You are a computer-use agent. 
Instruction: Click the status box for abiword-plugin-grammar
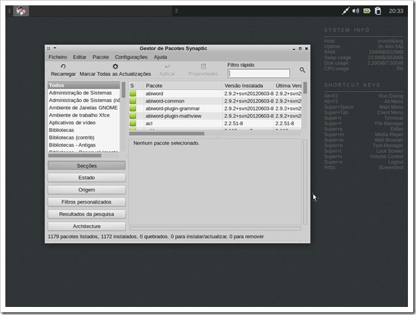133,108
